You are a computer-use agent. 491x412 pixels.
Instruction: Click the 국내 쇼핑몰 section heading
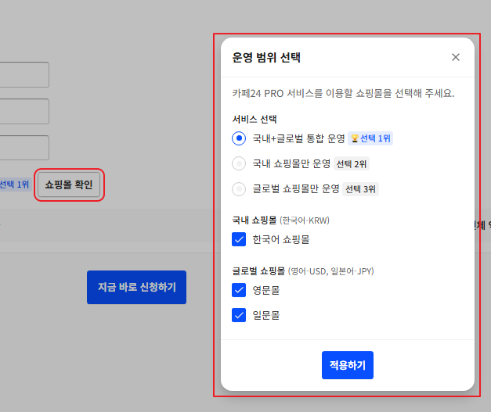click(255, 220)
